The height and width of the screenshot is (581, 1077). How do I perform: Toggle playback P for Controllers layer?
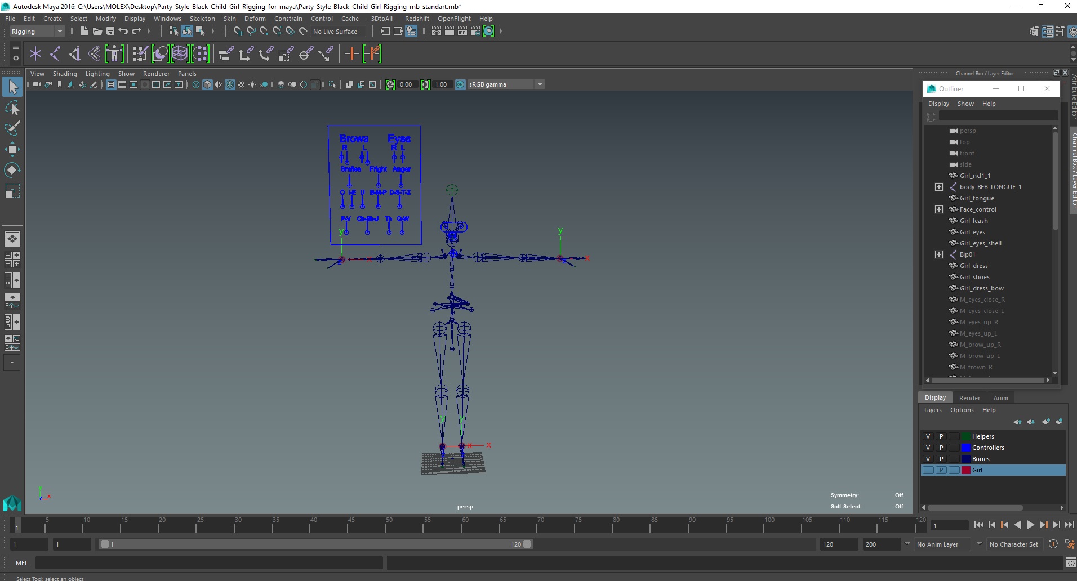(941, 448)
